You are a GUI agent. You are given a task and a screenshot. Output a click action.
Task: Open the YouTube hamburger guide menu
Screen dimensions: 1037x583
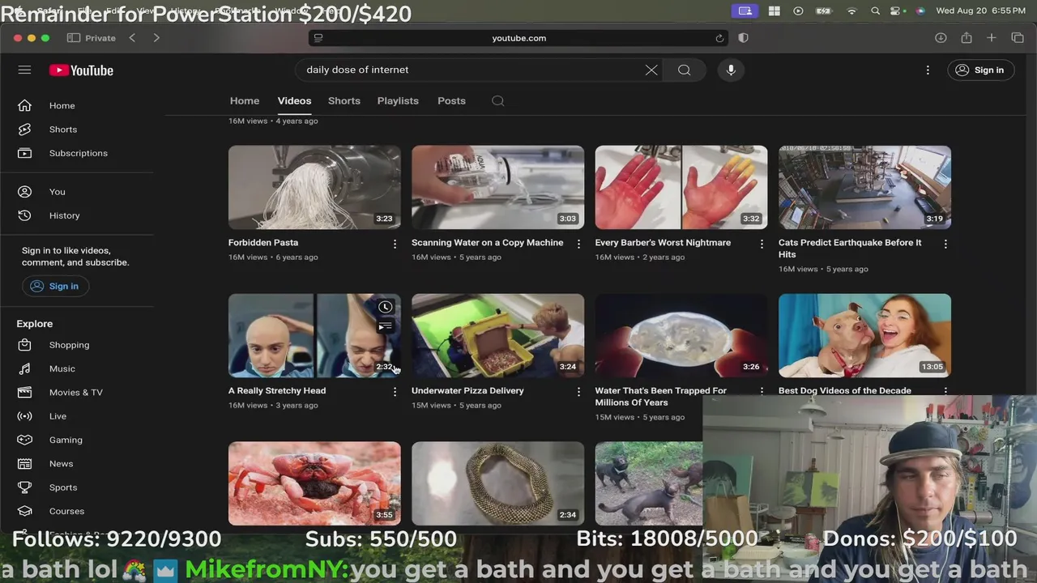point(24,70)
